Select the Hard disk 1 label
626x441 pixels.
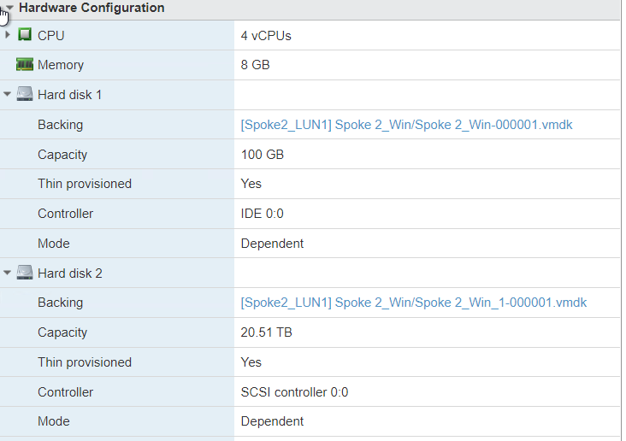(69, 94)
